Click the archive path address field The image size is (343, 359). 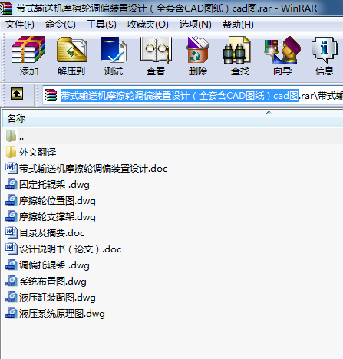tap(193, 96)
